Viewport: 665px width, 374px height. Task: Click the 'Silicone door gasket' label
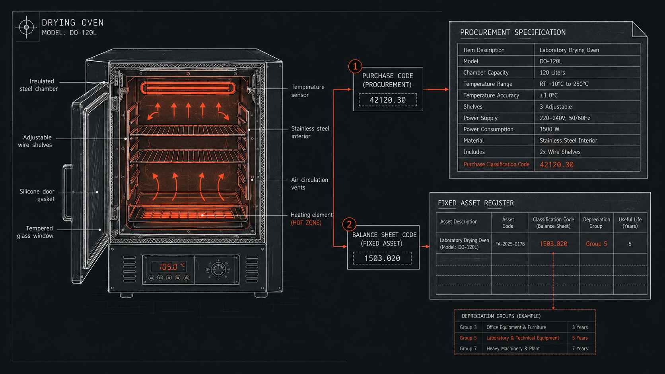tap(37, 195)
